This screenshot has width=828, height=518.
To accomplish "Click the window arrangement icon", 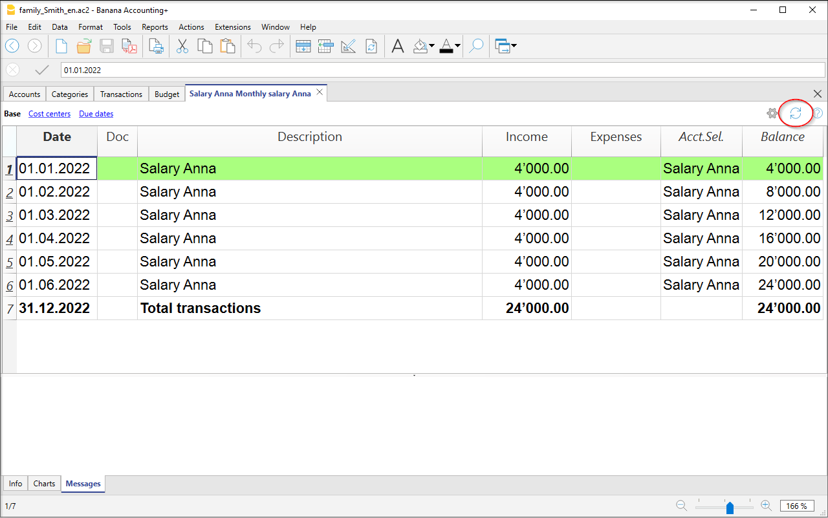I will [x=503, y=46].
